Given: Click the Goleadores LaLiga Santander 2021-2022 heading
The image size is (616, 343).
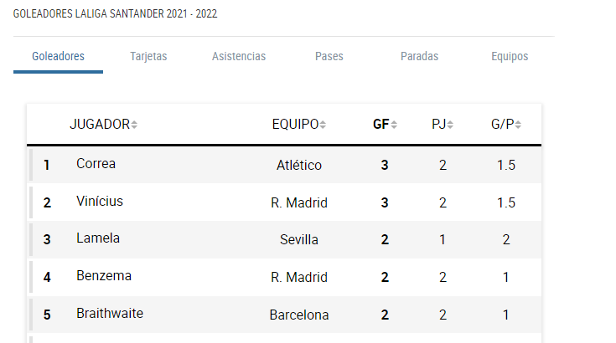Looking at the screenshot, I should [115, 13].
